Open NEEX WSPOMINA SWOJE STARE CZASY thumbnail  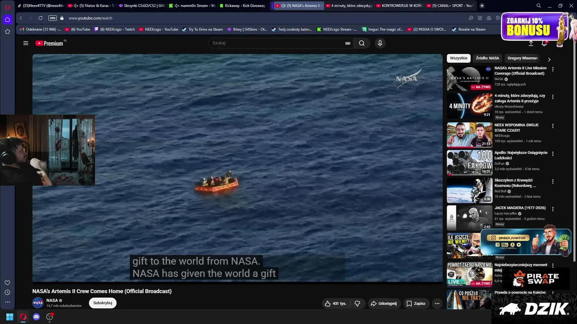[x=469, y=135]
